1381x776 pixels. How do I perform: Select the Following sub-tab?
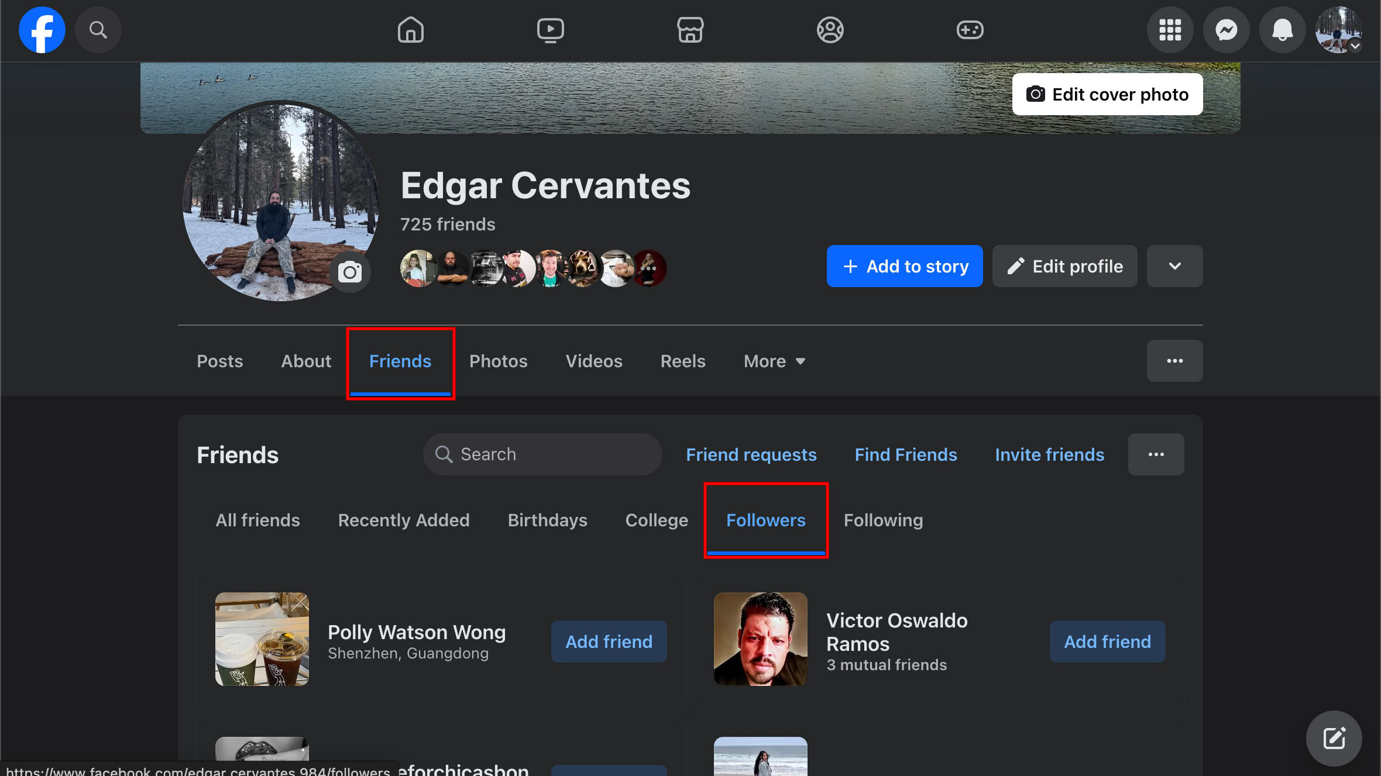[x=883, y=520]
